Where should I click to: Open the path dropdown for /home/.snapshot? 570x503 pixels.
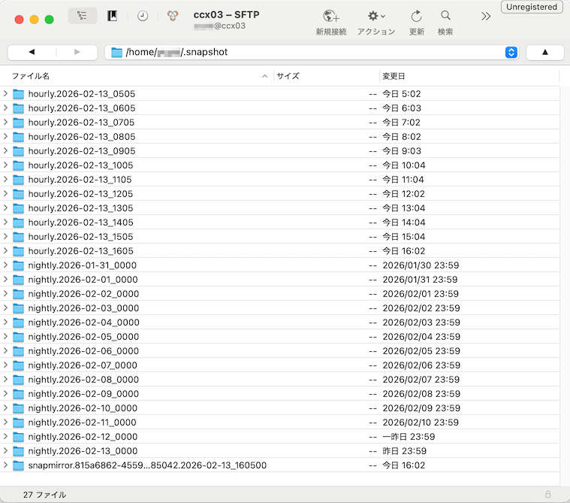tap(511, 52)
